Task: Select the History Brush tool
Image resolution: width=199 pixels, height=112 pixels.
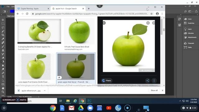Action: 3,54
